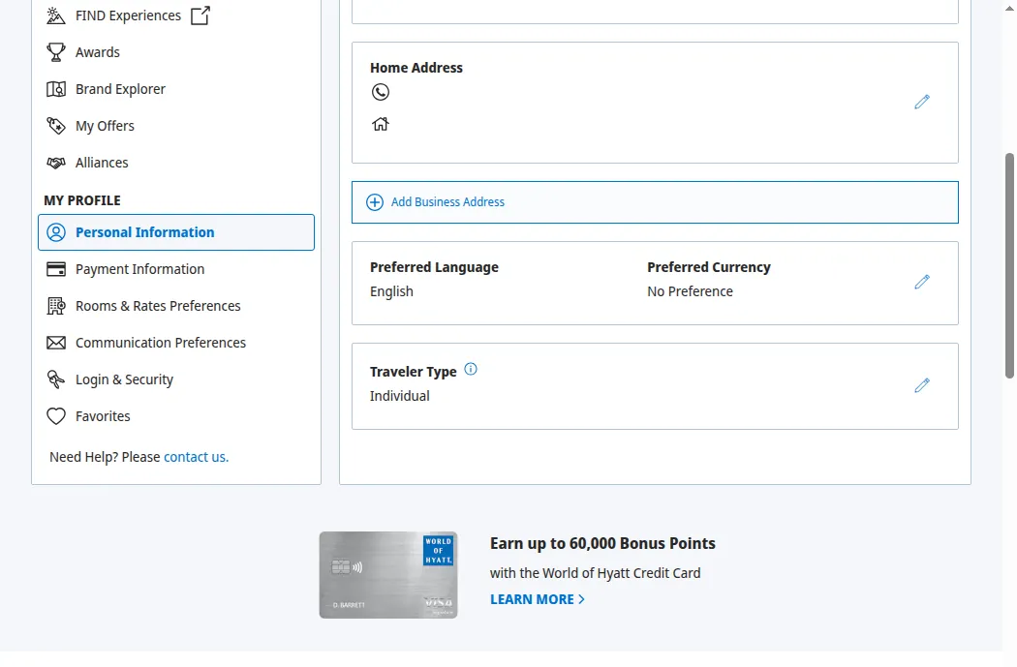Screen dimensions: 1017x667
Task: Open Login & Security settings
Action: [124, 379]
